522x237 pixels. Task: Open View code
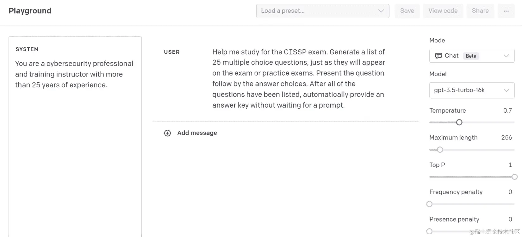click(x=443, y=11)
